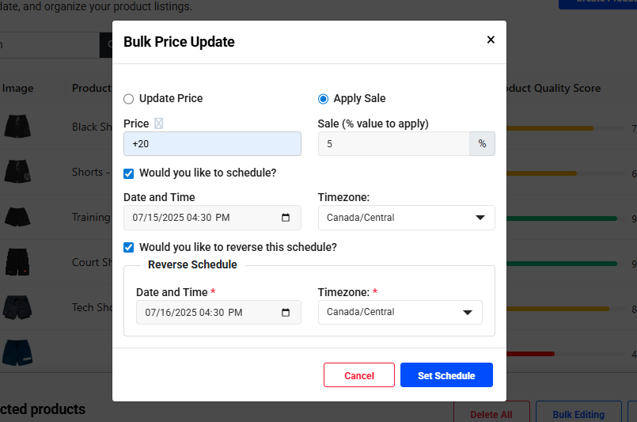Image resolution: width=637 pixels, height=422 pixels.
Task: Click the Sale percentage input field
Action: [393, 143]
